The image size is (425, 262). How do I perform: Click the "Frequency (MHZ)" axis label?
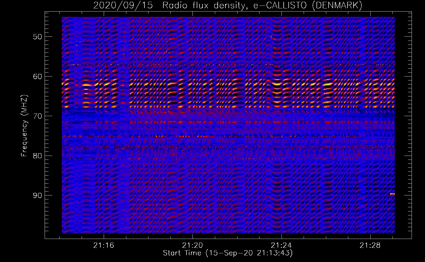coord(24,126)
